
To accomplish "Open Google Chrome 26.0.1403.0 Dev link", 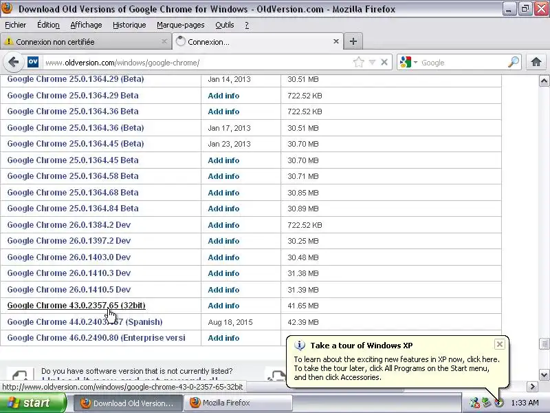I will click(x=69, y=257).
